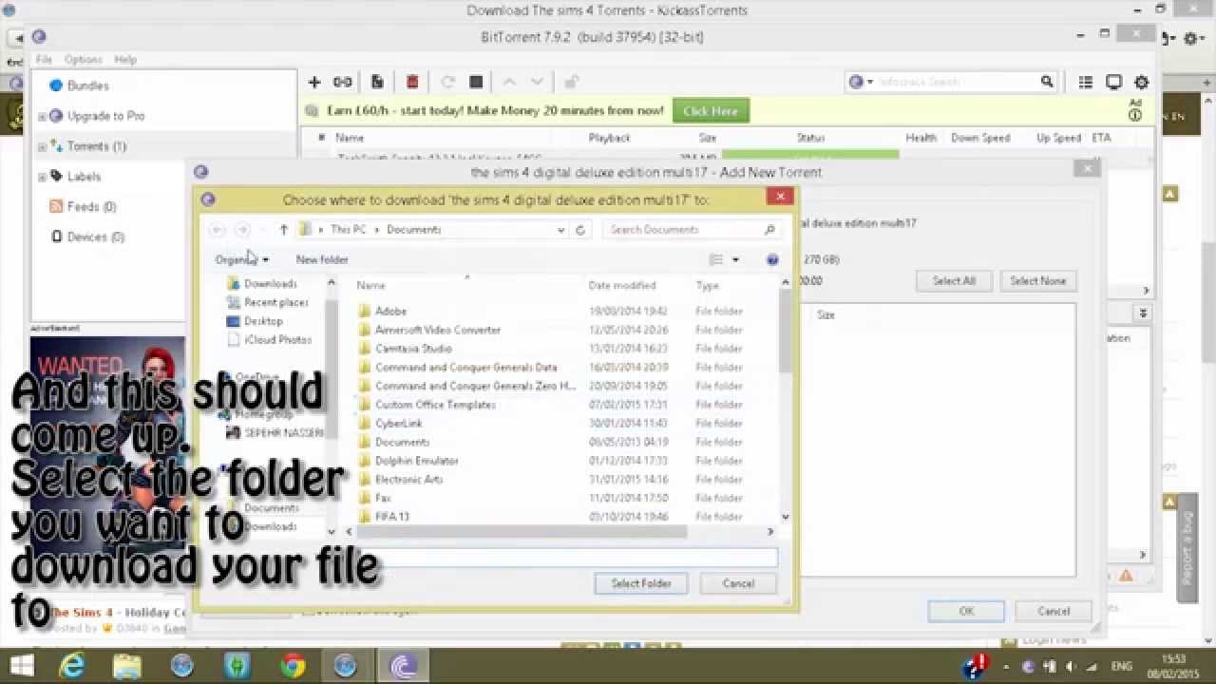Click the Internet Explorer taskbar icon
This screenshot has height=684, width=1216.
coord(72,666)
